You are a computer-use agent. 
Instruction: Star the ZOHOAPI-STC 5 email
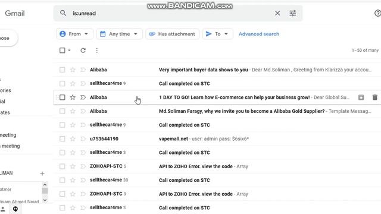click(73, 166)
